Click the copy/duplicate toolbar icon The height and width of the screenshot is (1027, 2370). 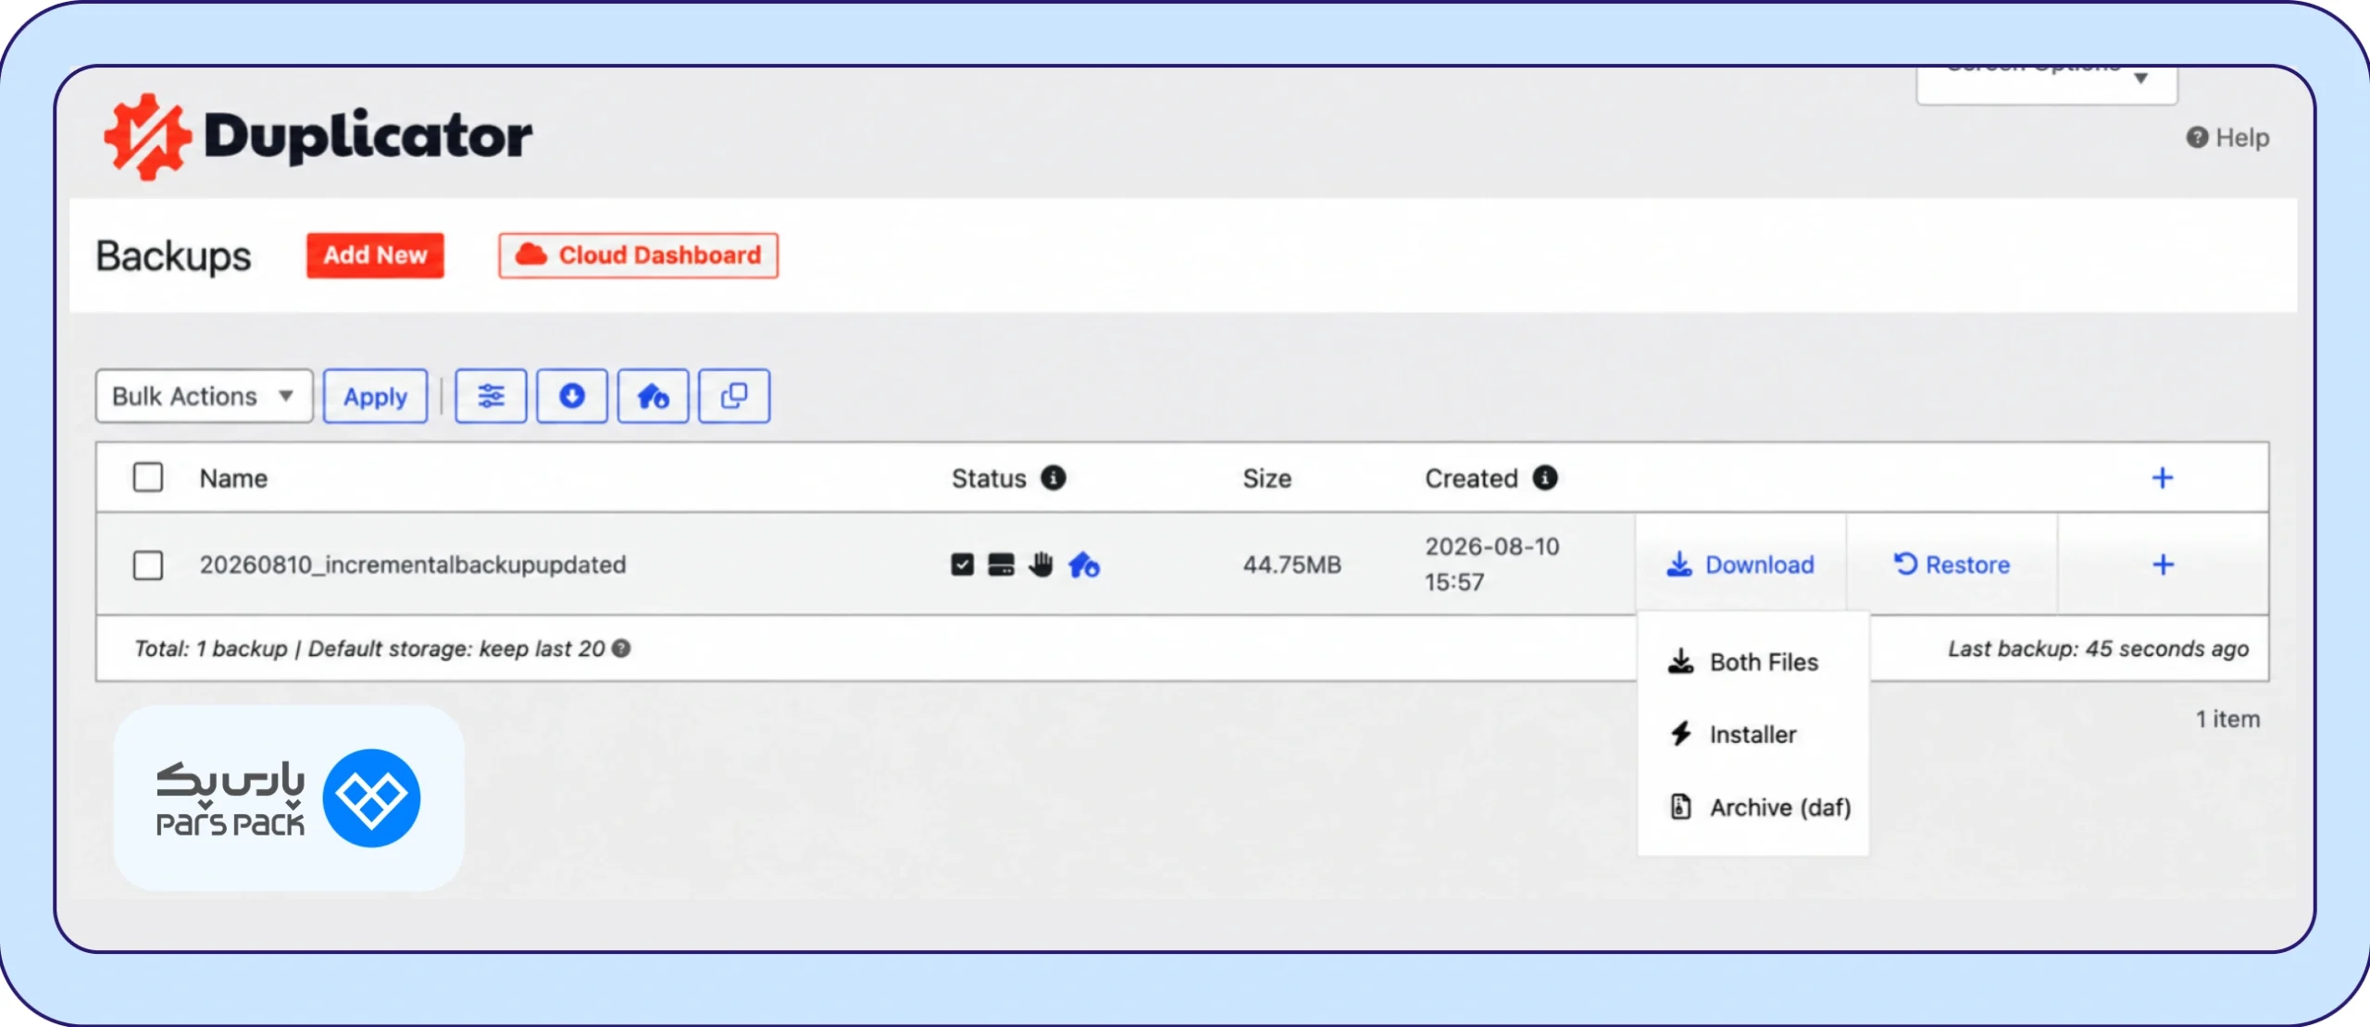(x=734, y=397)
